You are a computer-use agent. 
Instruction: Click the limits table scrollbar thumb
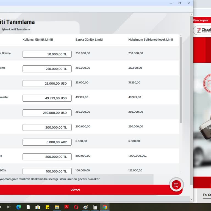pos(181,80)
